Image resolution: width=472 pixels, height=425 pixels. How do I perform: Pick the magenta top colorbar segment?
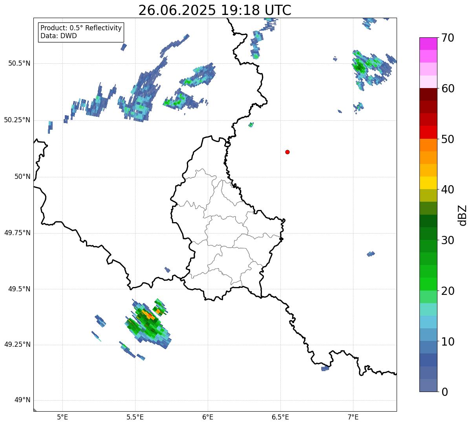(428, 44)
